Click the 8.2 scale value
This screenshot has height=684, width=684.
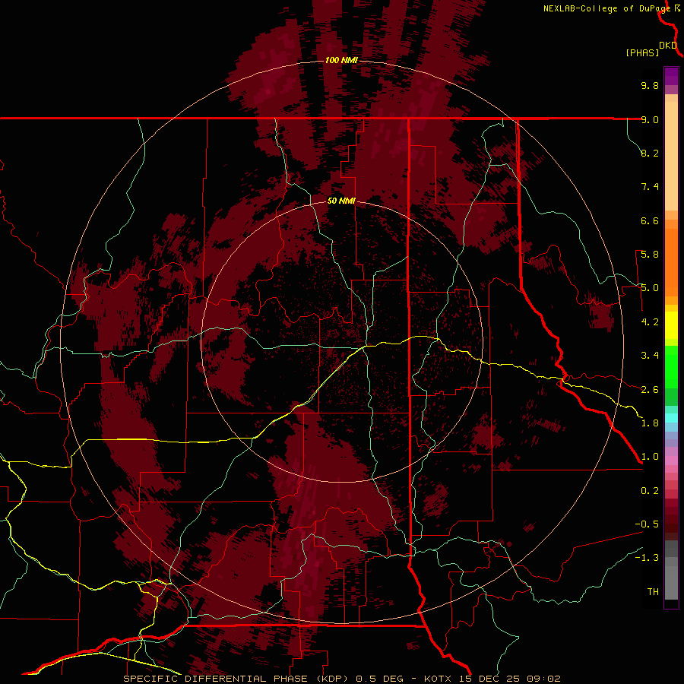tap(650, 153)
